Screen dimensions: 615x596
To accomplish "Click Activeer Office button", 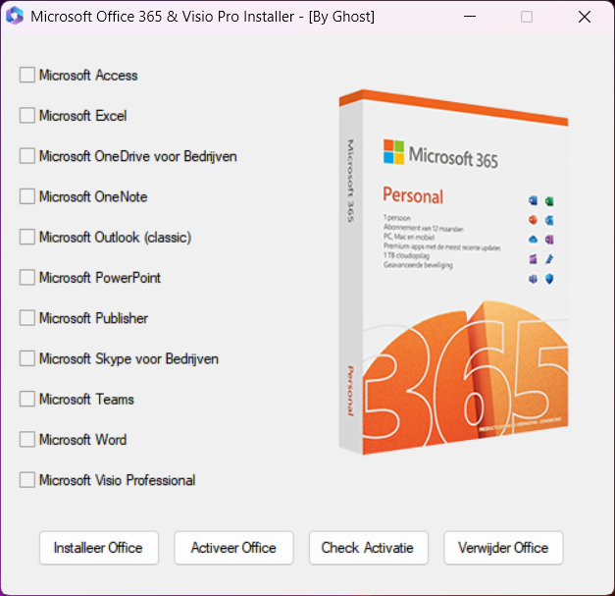I will [x=233, y=548].
